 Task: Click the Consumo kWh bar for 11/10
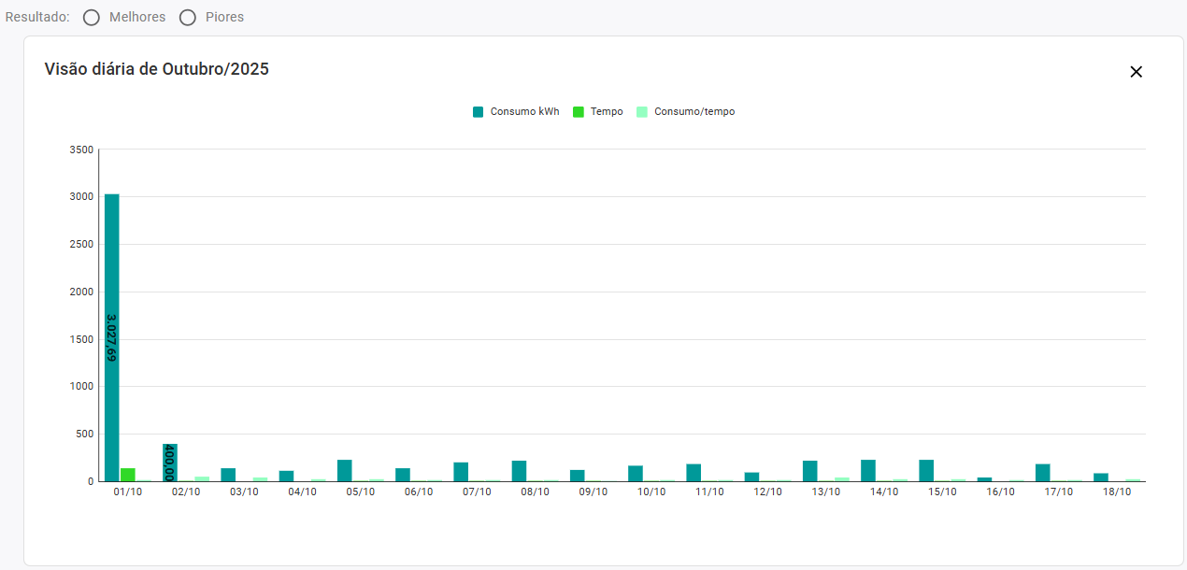click(694, 473)
